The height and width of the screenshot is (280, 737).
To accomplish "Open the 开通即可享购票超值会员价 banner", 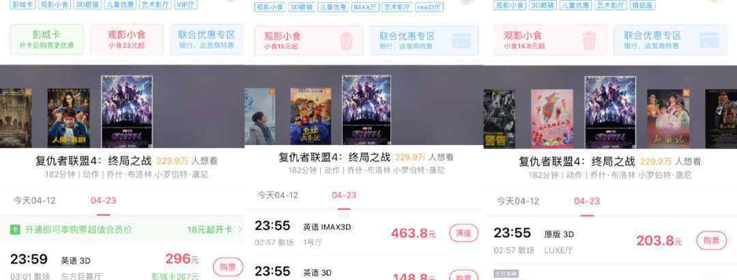I will 122,230.
